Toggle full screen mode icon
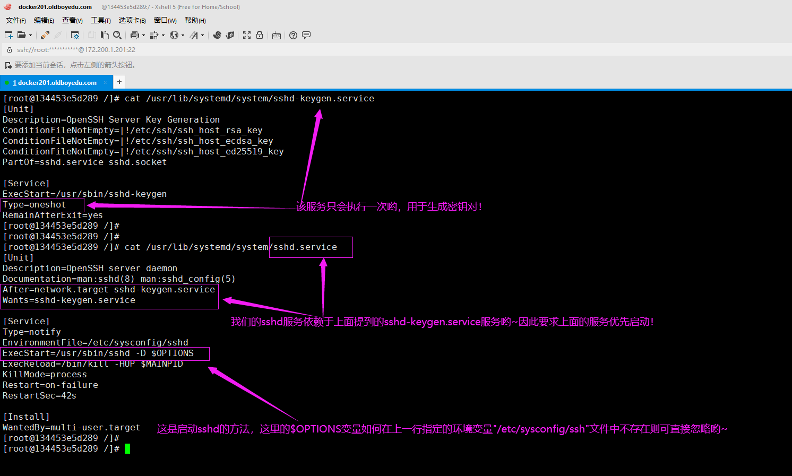Image resolution: width=792 pixels, height=476 pixels. pyautogui.click(x=247, y=35)
